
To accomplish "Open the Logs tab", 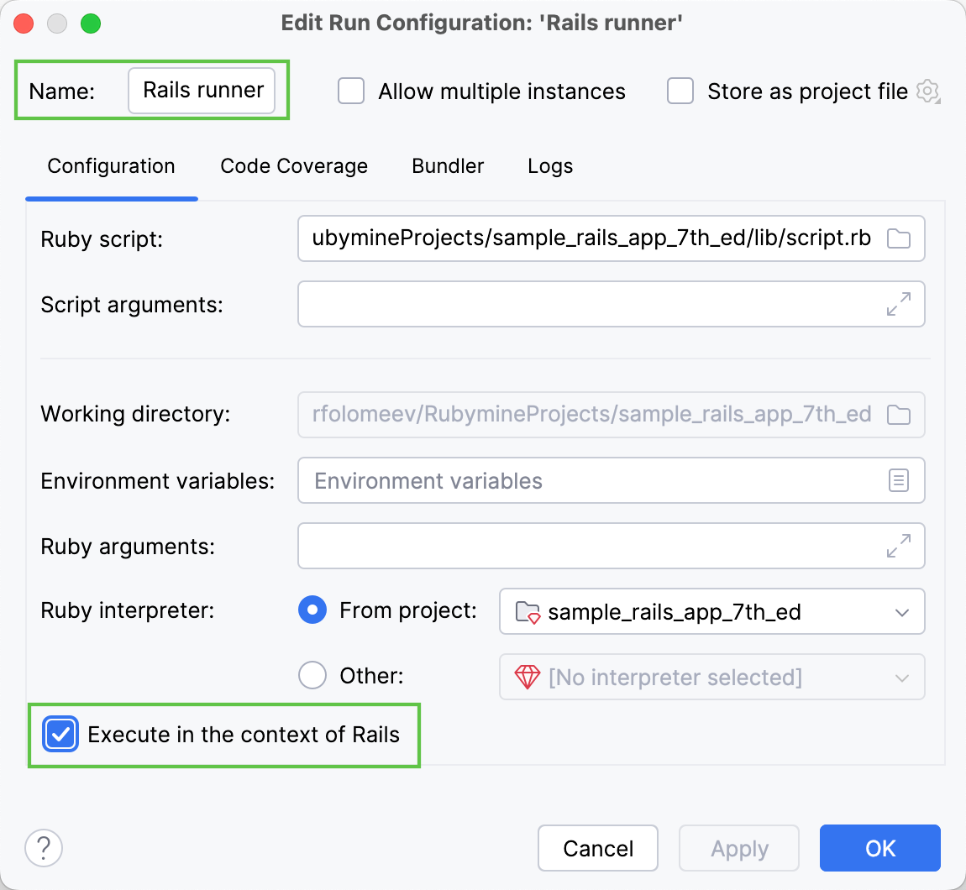I will pyautogui.click(x=549, y=166).
